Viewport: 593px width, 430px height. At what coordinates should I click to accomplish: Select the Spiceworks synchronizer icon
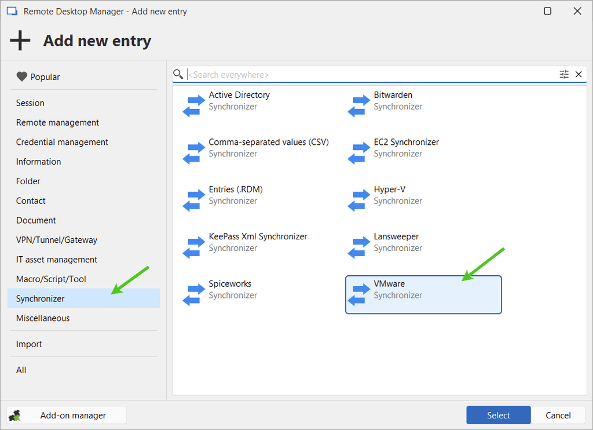coord(194,294)
